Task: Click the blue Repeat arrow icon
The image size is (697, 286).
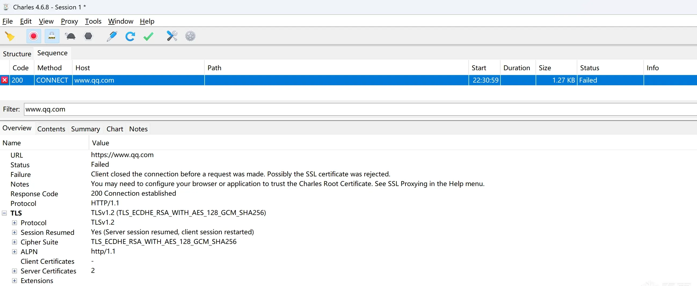Action: tap(130, 36)
